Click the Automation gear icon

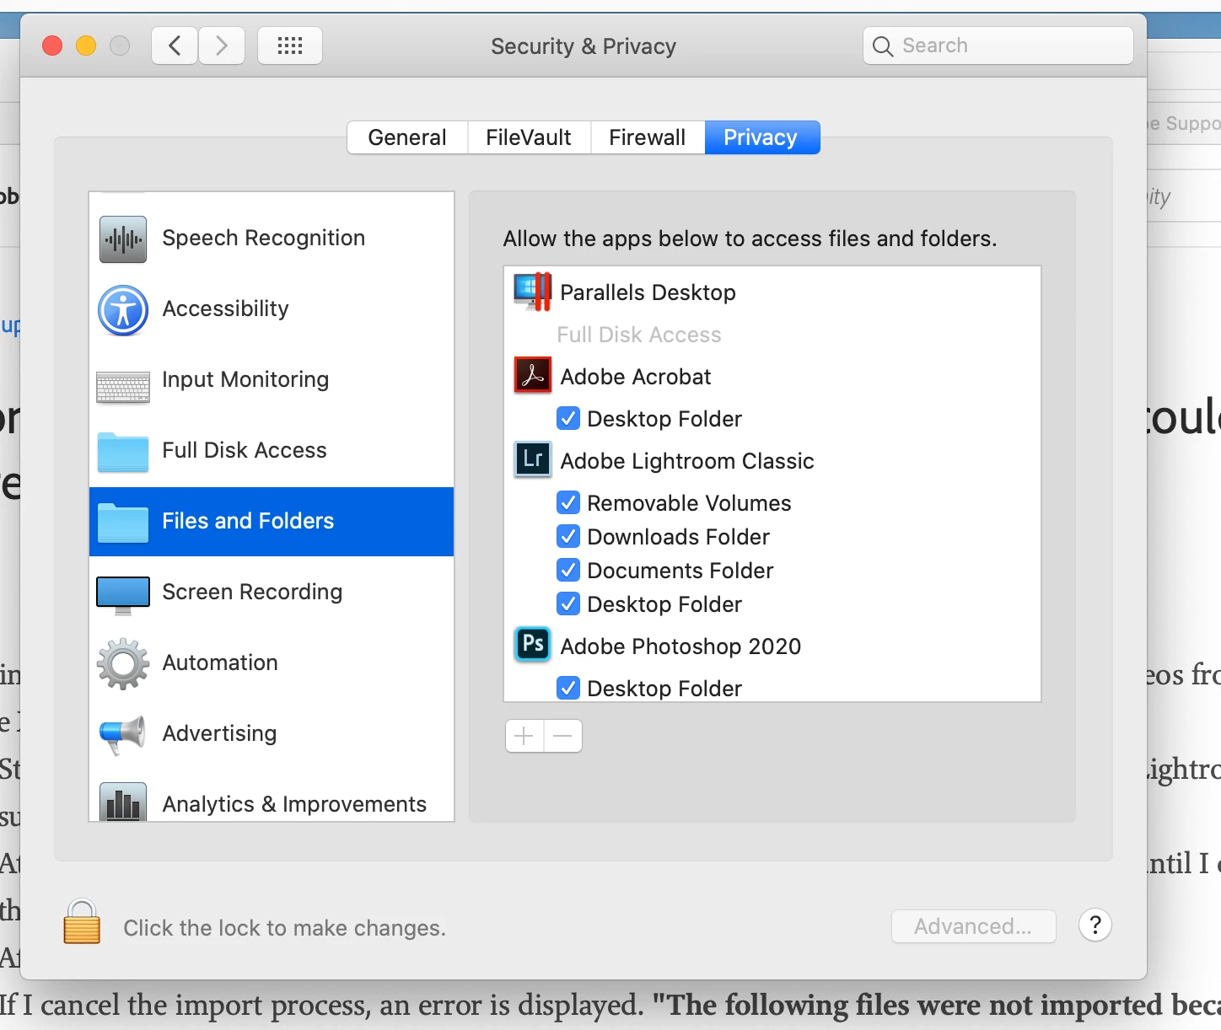(123, 664)
